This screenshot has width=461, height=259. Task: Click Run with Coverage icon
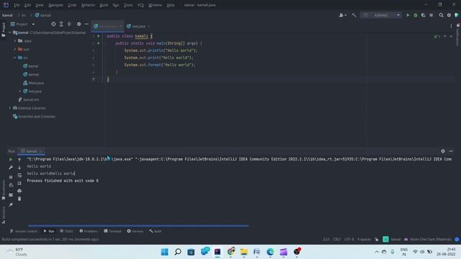tap(424, 15)
